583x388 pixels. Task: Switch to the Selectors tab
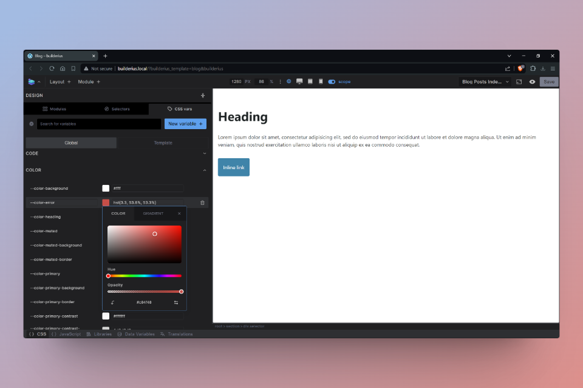117,109
